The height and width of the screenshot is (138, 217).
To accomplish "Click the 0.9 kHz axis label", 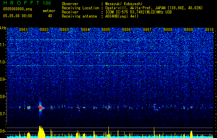I will coord(3,79).
